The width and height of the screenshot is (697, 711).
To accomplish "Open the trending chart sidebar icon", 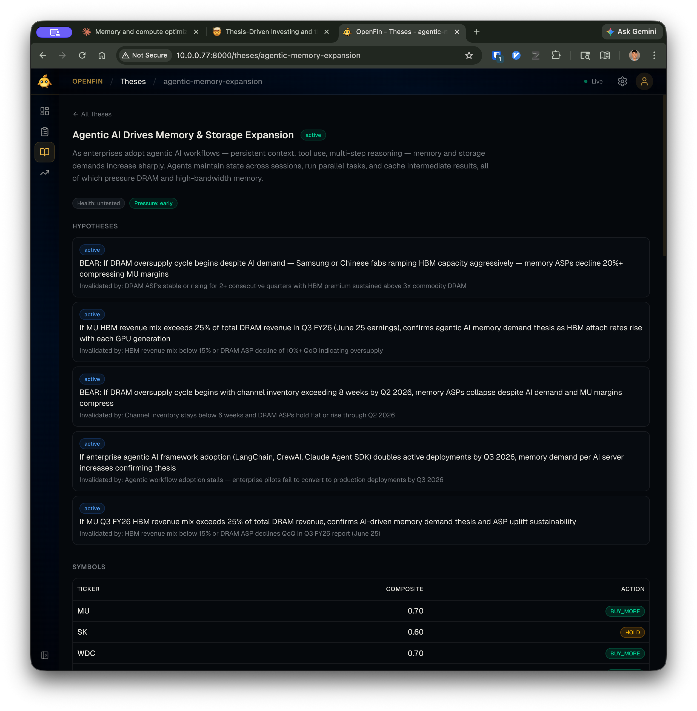I will pos(45,173).
